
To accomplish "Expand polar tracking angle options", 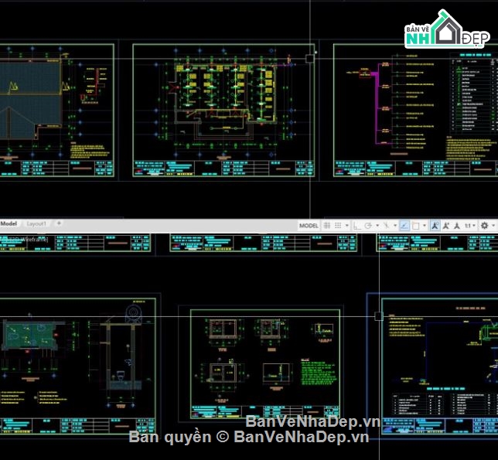I will (377, 226).
